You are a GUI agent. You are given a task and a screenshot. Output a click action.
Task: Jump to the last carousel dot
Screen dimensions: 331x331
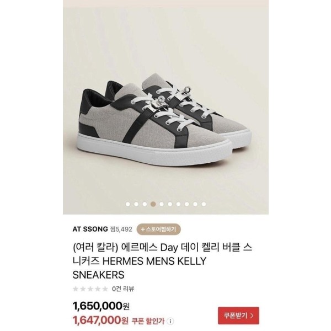[x=204, y=204]
